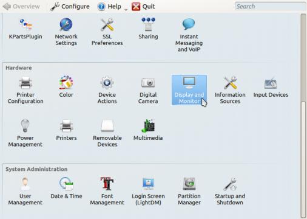
Task: Click the Quit button
Action: click(143, 7)
